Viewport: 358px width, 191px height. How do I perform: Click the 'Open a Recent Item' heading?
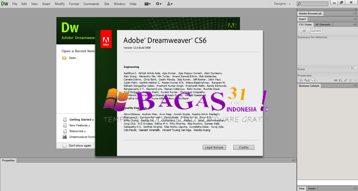point(78,51)
